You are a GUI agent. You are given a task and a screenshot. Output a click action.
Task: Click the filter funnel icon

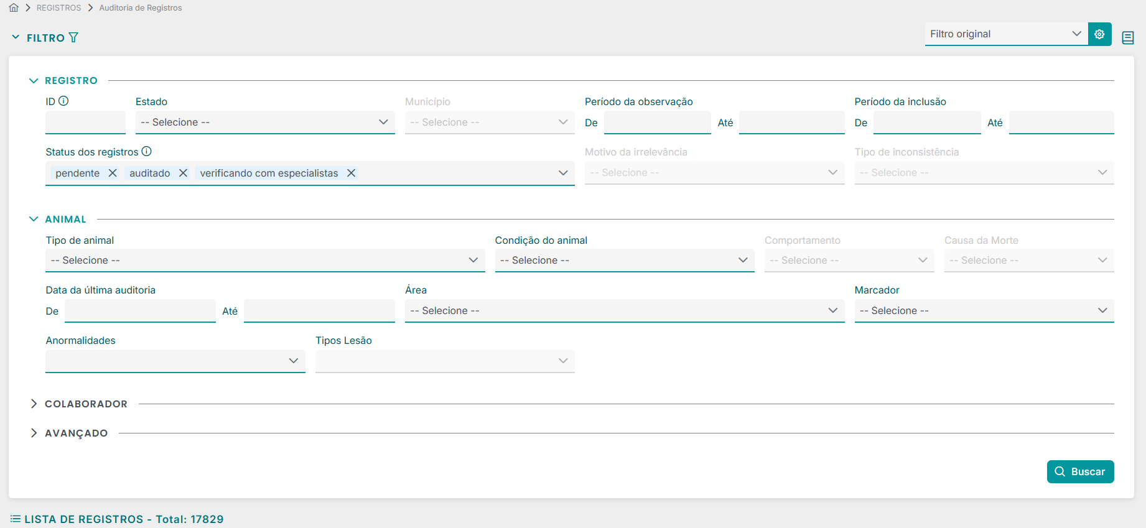click(x=73, y=38)
